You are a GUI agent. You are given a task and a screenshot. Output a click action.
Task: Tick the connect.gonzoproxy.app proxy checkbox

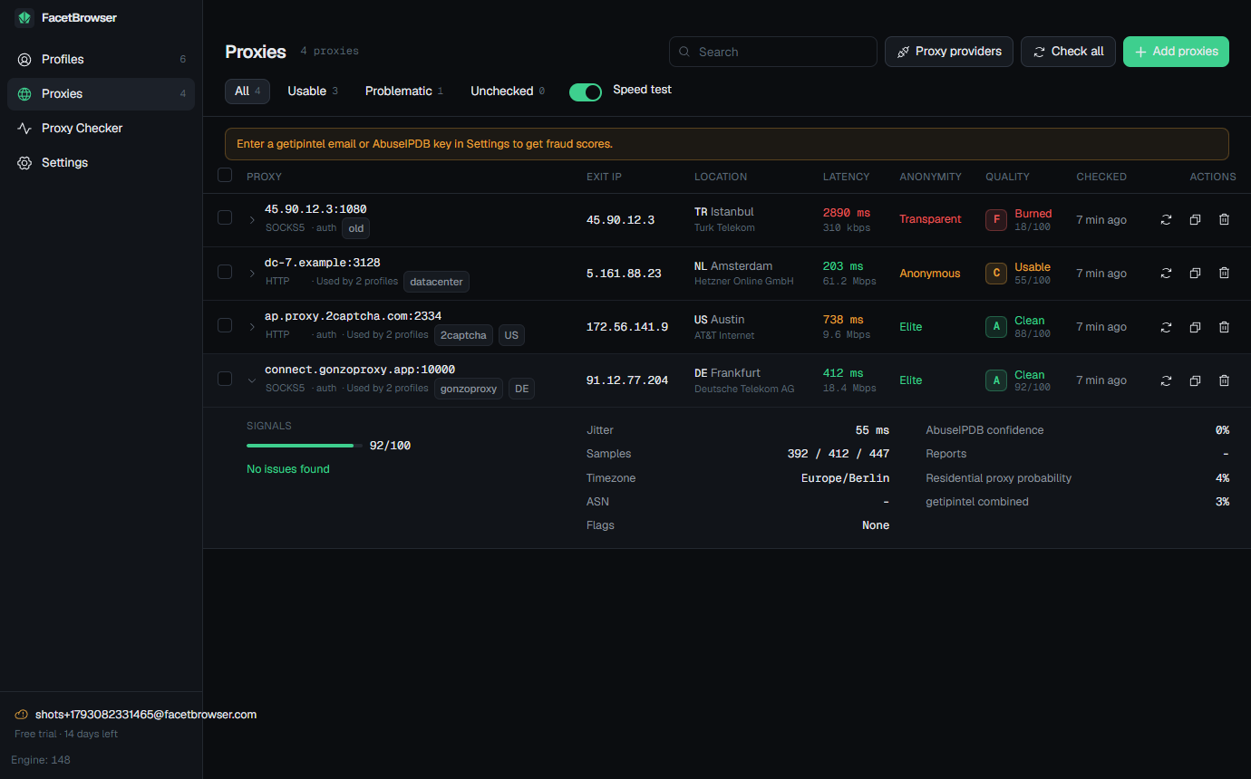point(225,378)
